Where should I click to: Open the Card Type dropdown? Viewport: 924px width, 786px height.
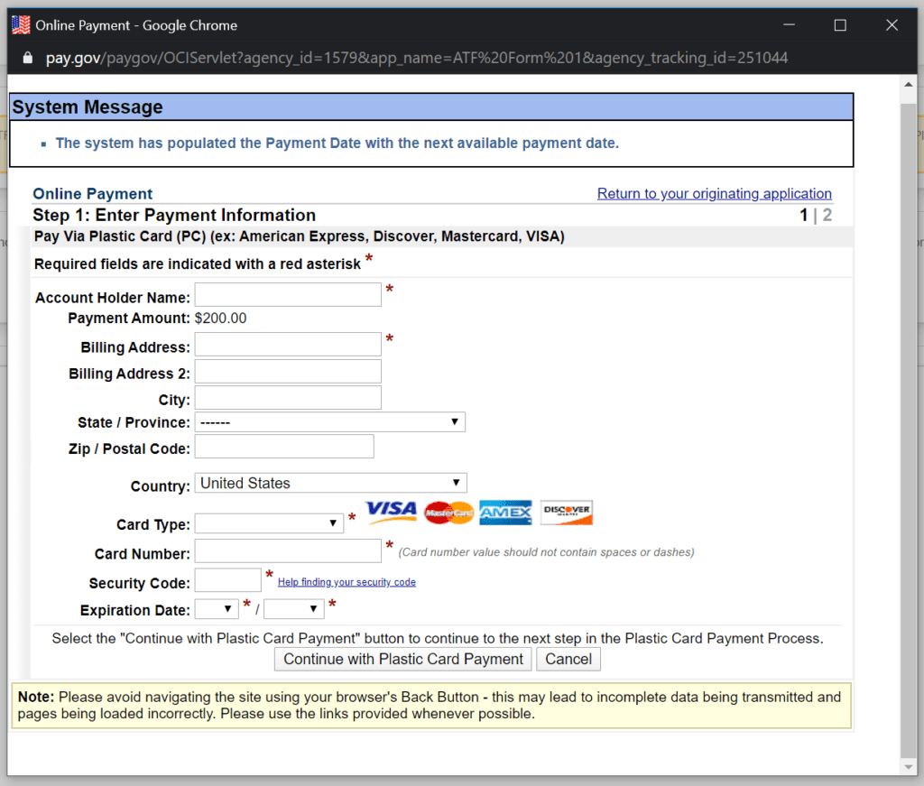(269, 523)
